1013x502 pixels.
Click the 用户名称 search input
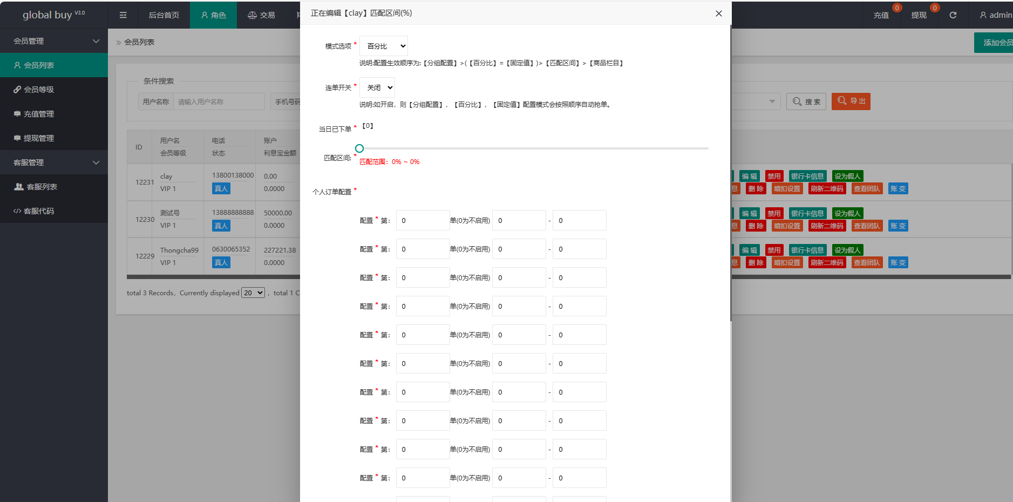click(219, 101)
